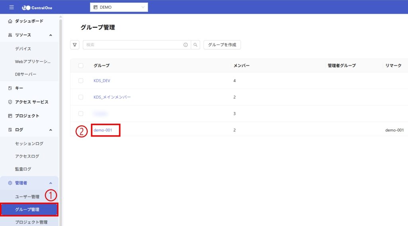
Task: Select グループ管理 in the sidebar
Action: [29, 209]
